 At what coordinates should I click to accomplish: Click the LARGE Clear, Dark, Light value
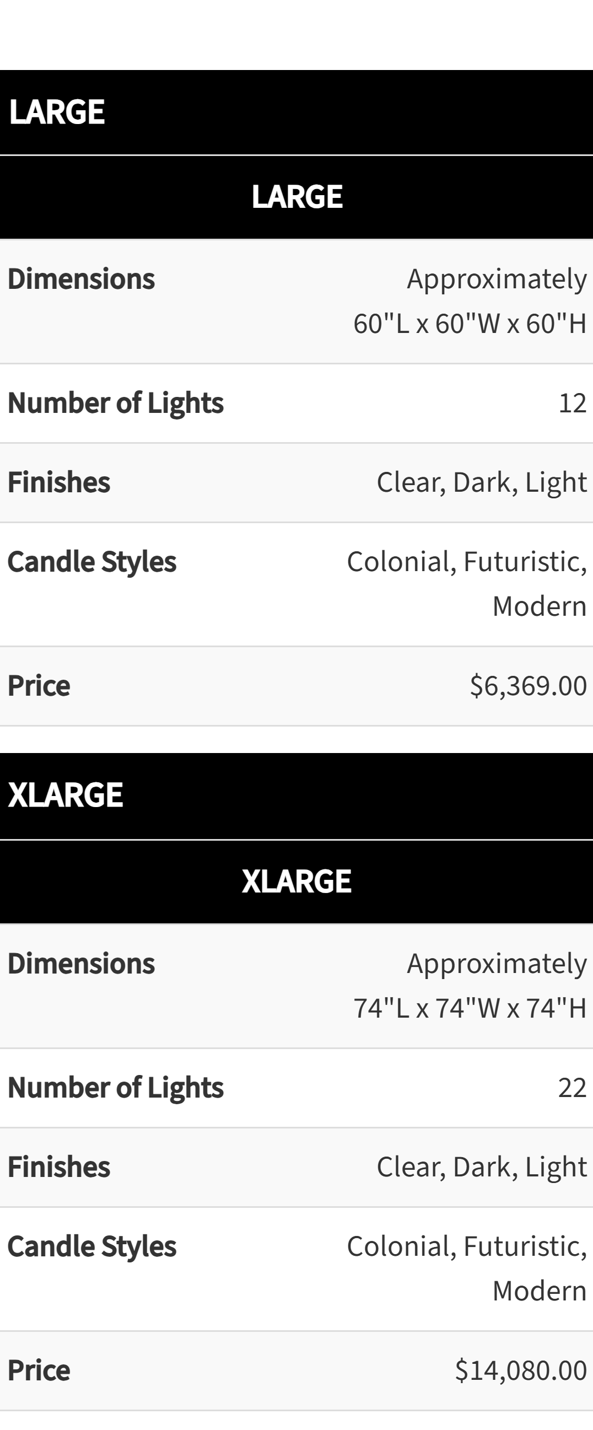tap(482, 482)
